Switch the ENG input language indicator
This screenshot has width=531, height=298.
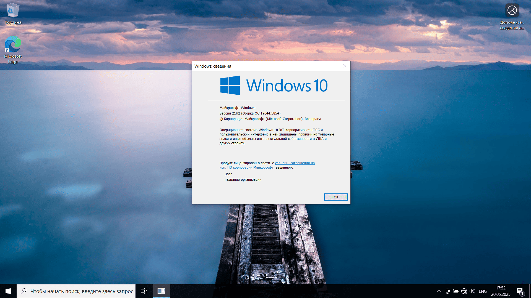point(483,291)
